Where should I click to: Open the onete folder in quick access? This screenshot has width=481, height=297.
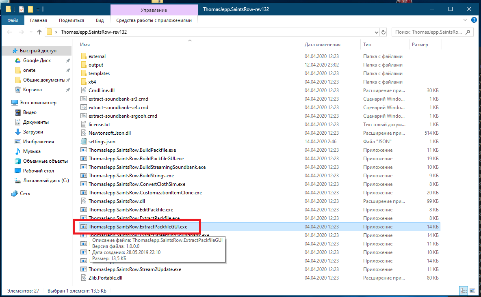coord(29,70)
